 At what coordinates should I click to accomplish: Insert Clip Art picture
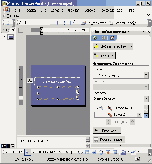pos(108,152)
